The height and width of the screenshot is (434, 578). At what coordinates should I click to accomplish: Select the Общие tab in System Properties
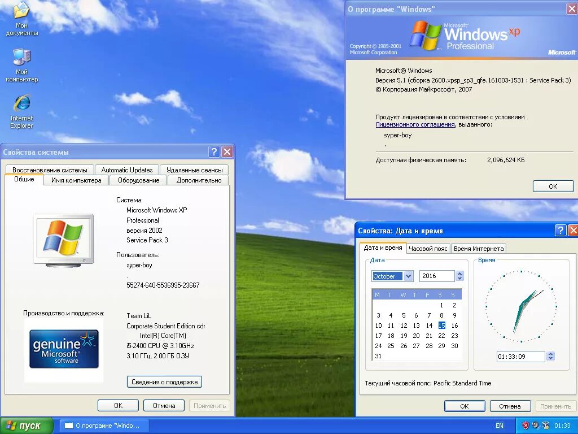pos(24,179)
